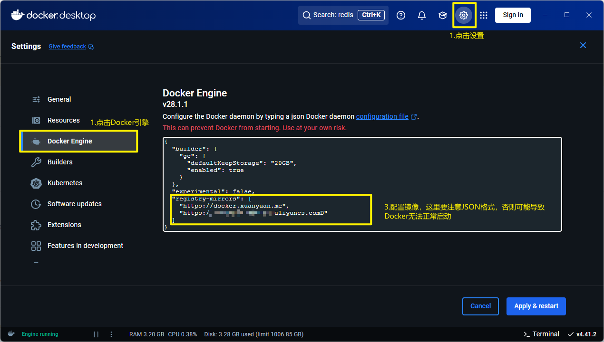
Task: Click the Settings gear icon
Action: (464, 15)
